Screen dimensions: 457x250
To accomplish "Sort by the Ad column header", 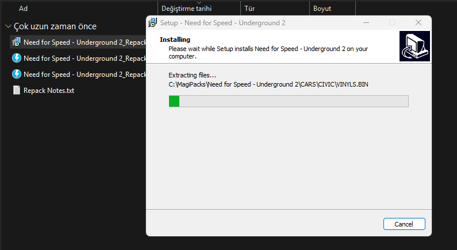I will click(24, 9).
